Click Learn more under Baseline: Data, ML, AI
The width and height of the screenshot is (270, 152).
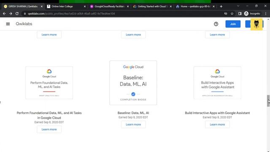pyautogui.click(x=133, y=125)
